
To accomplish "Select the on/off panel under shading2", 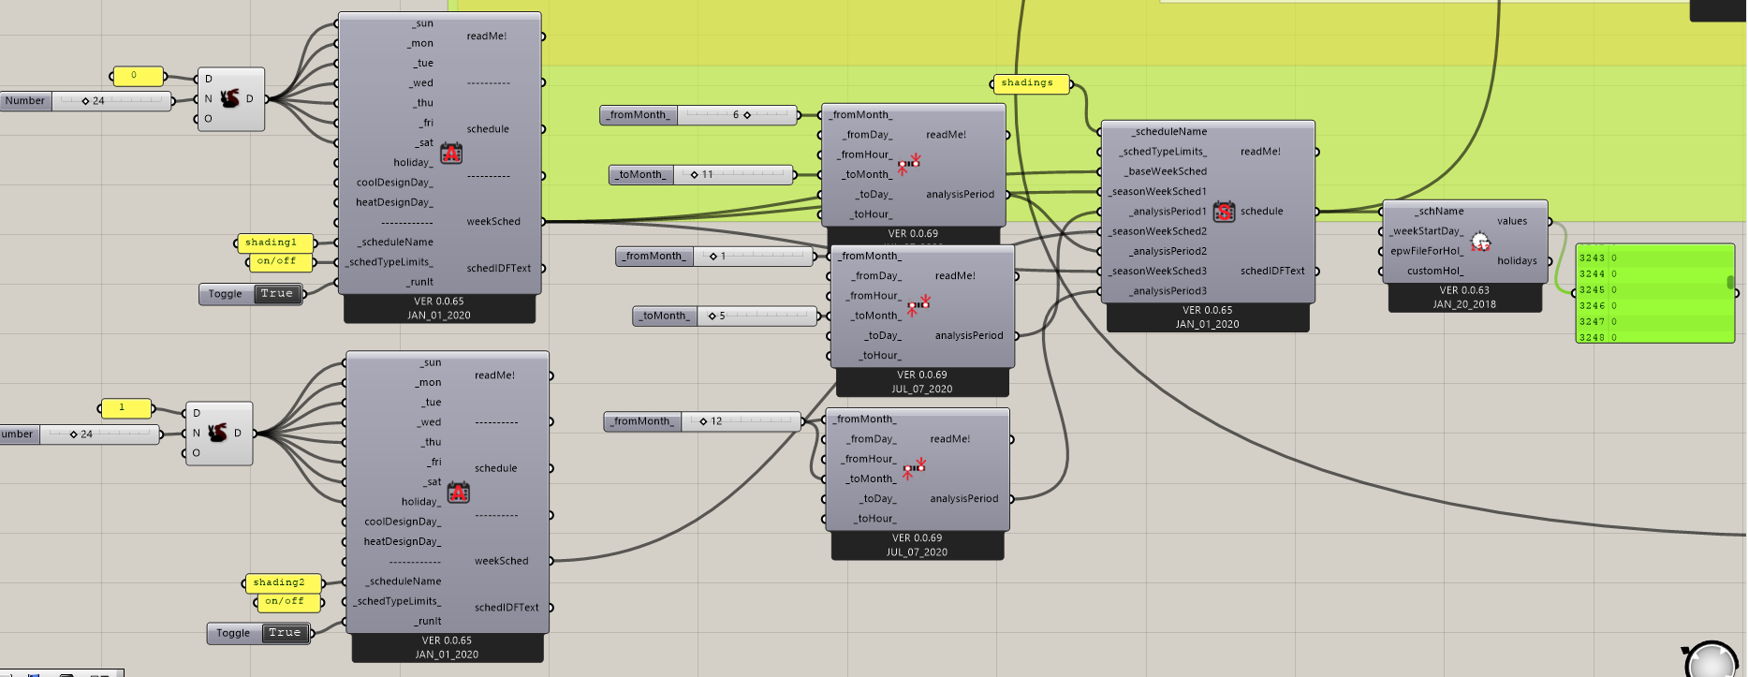I will click(289, 602).
